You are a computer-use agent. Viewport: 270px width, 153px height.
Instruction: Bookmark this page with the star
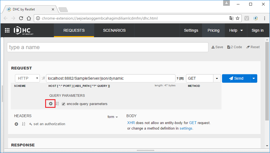(238, 18)
